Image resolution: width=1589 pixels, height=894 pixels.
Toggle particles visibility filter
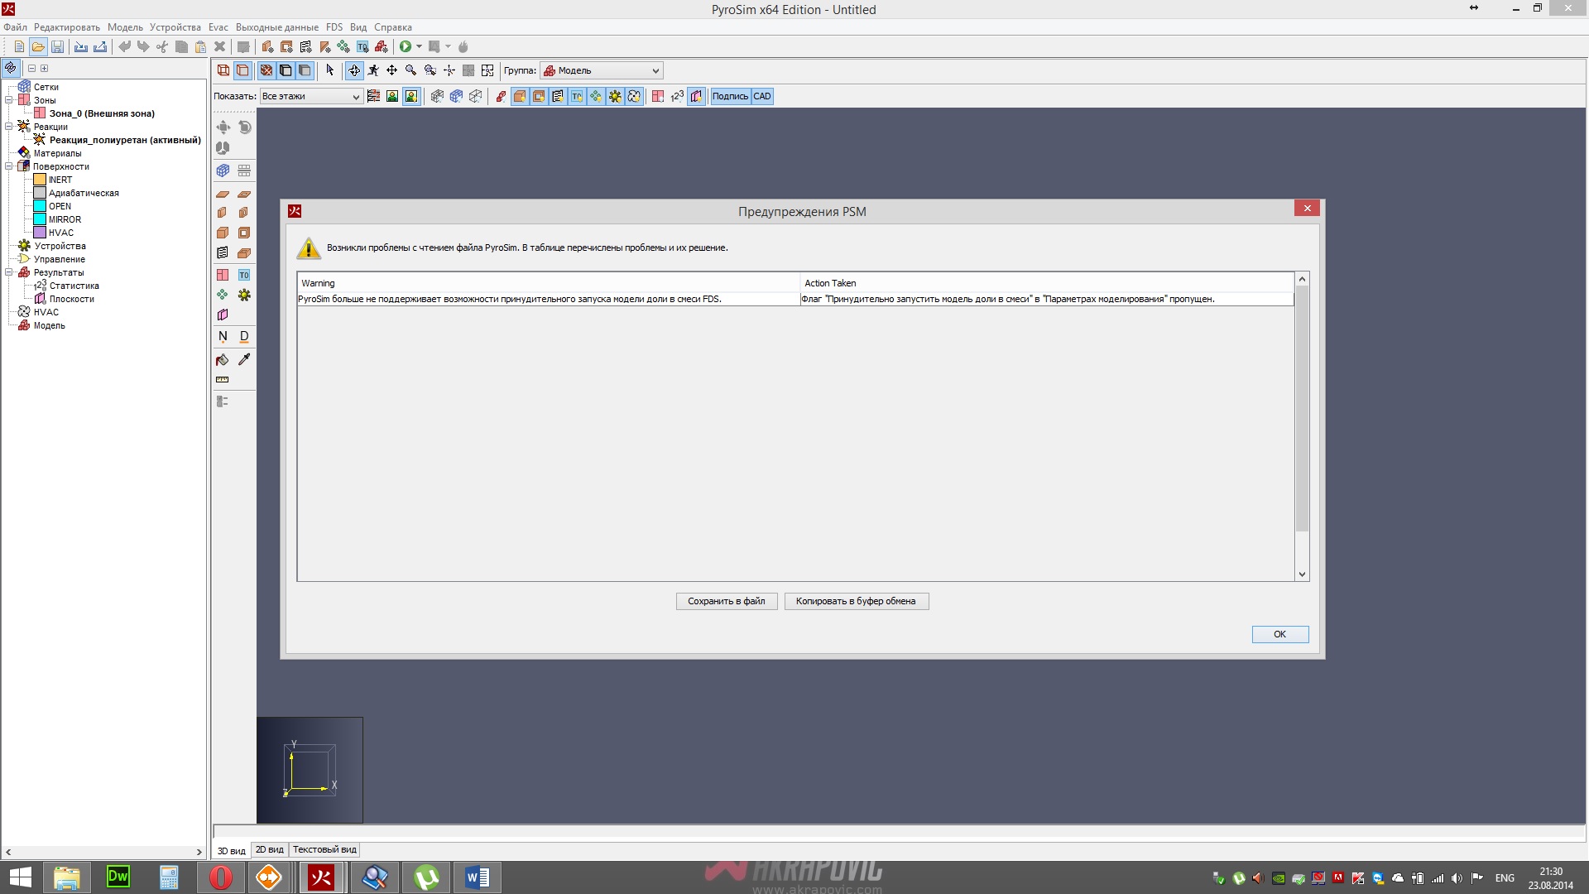(x=596, y=96)
